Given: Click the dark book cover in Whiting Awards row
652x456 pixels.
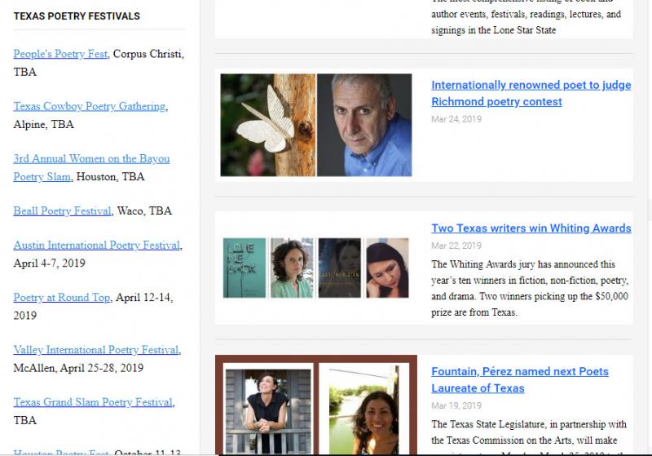Looking at the screenshot, I should (339, 268).
